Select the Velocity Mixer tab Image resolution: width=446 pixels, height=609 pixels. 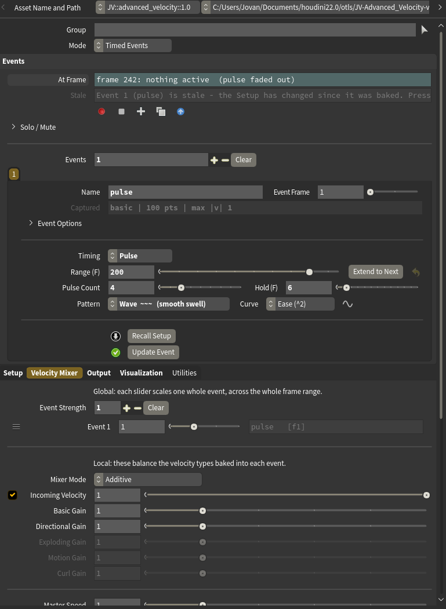(55, 373)
